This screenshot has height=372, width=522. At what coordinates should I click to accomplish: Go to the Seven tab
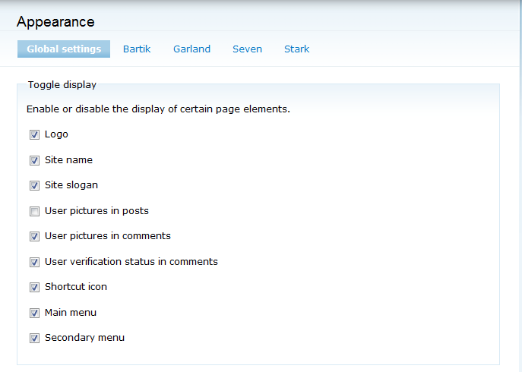pos(247,49)
